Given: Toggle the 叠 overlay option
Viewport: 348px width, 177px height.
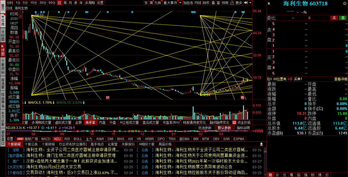Looking at the screenshot, I should [213, 3].
